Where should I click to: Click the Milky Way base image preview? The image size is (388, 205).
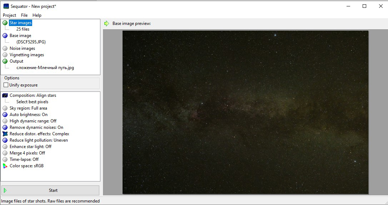click(x=245, y=112)
